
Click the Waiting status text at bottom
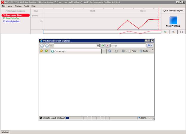[5, 132]
